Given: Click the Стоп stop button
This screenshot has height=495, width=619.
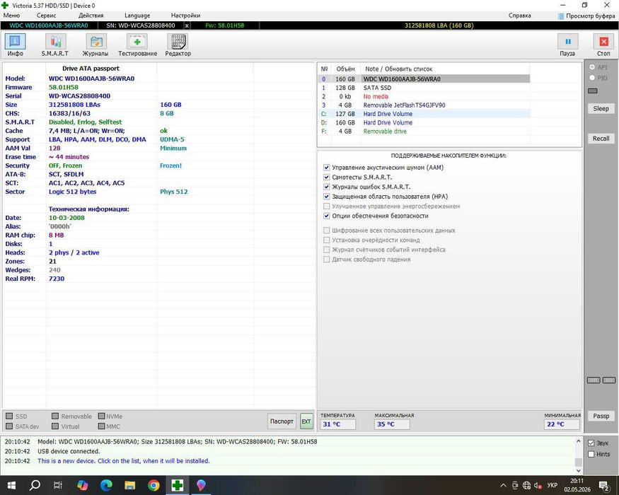Looking at the screenshot, I should (603, 45).
